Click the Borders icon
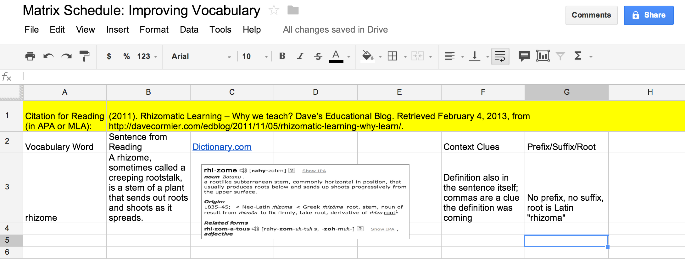The width and height of the screenshot is (685, 259). coord(393,56)
